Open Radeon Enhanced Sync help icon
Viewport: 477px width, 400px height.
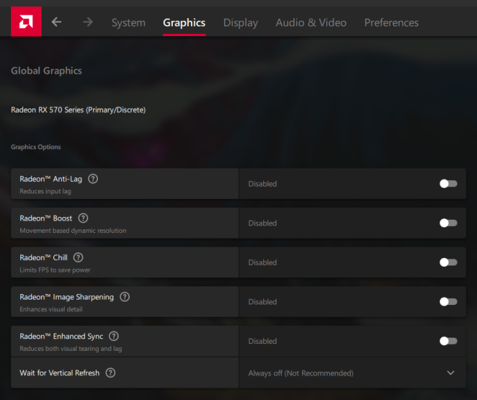point(114,336)
